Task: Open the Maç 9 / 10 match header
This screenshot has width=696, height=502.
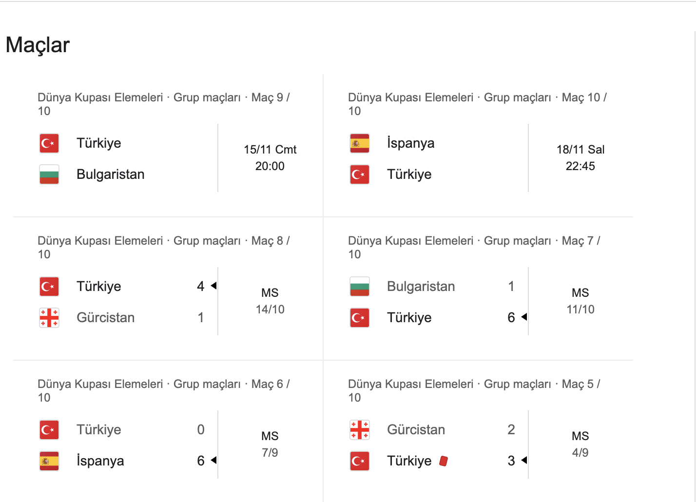Action: pyautogui.click(x=164, y=104)
